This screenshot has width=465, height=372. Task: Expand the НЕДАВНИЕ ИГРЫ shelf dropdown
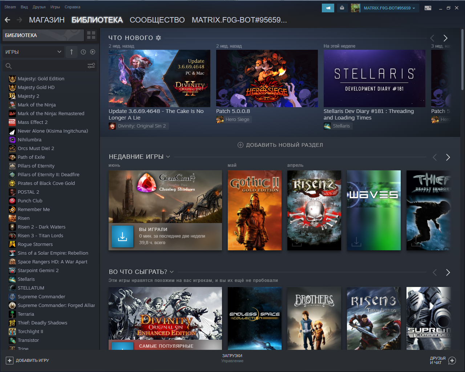[x=168, y=157]
